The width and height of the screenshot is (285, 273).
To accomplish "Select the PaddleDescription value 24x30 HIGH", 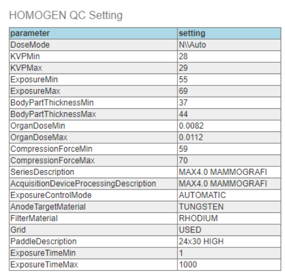I will tap(201, 241).
